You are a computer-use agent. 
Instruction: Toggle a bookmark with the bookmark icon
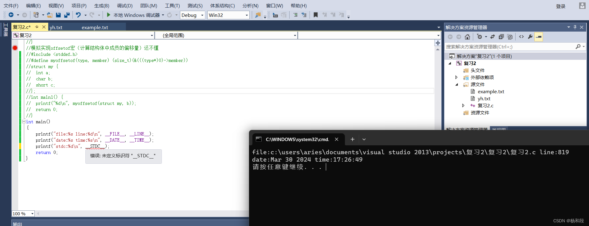point(315,15)
